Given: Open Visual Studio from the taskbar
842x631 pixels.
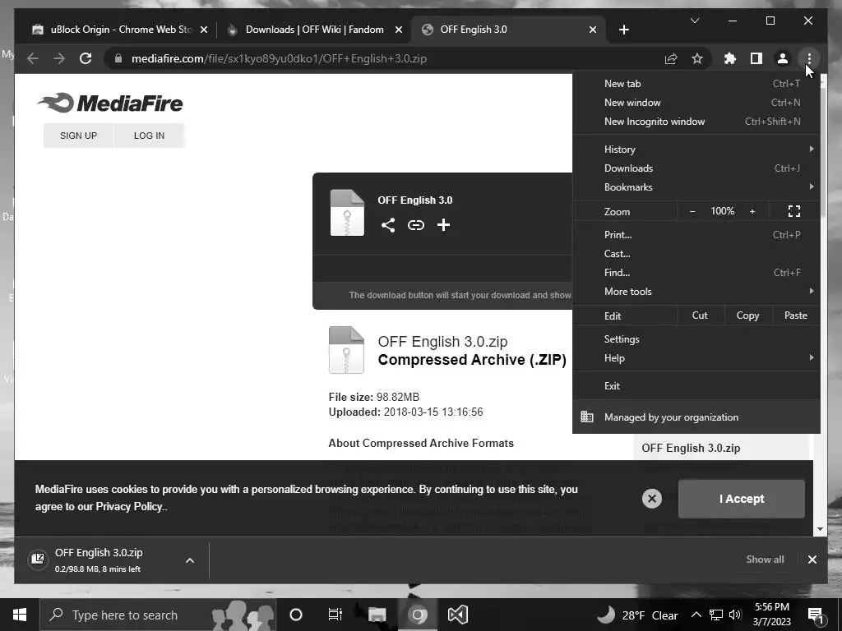Looking at the screenshot, I should (x=458, y=615).
